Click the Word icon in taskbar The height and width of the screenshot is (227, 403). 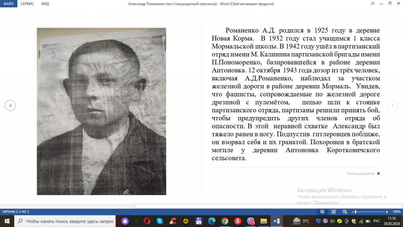point(277,221)
